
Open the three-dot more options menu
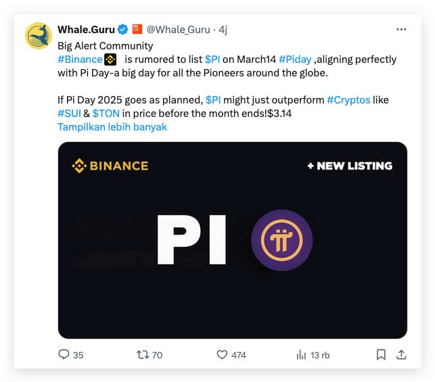[401, 30]
